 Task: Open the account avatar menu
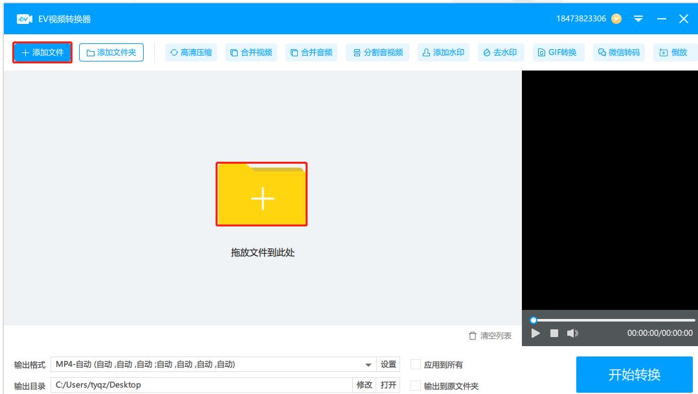(615, 19)
